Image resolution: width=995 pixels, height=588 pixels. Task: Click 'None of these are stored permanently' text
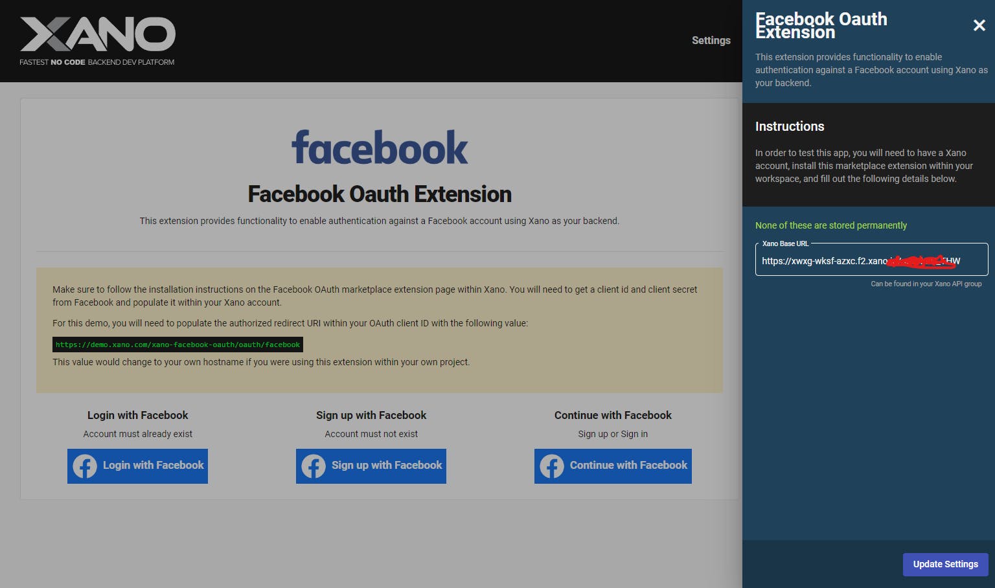(830, 225)
